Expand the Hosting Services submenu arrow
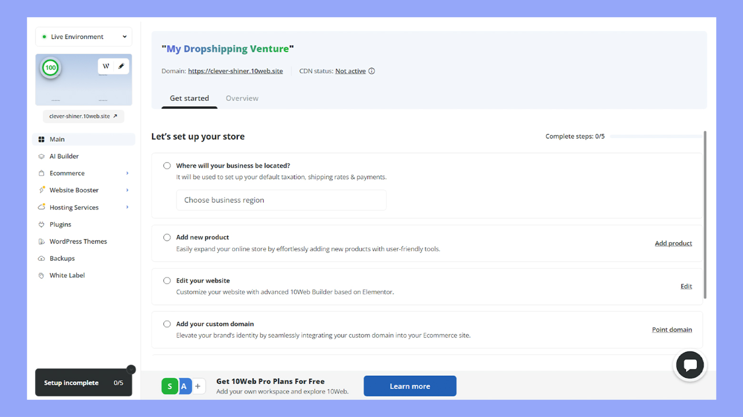 pos(127,207)
